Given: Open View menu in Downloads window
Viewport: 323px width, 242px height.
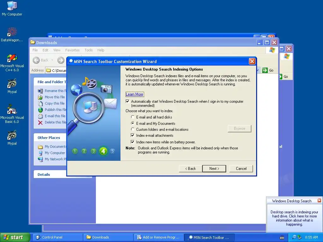Looking at the screenshot, I should 57,50.
